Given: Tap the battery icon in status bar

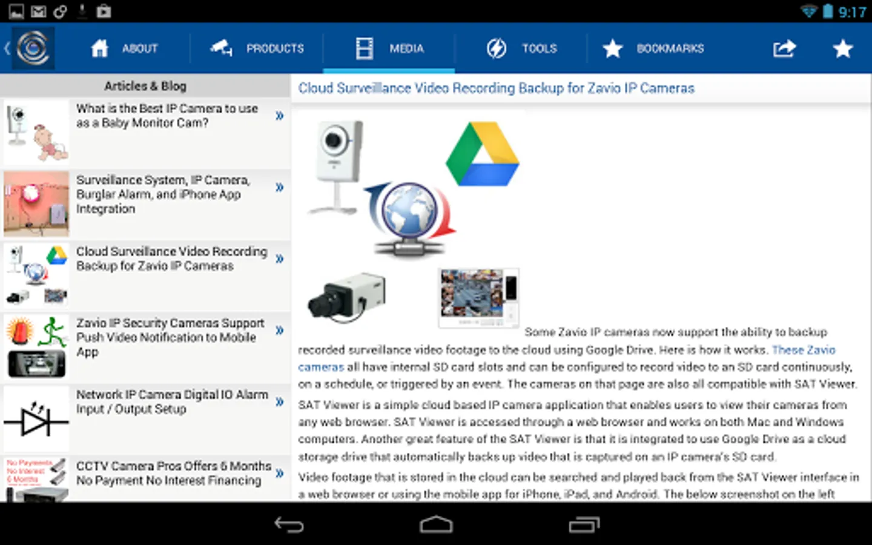Looking at the screenshot, I should point(828,12).
